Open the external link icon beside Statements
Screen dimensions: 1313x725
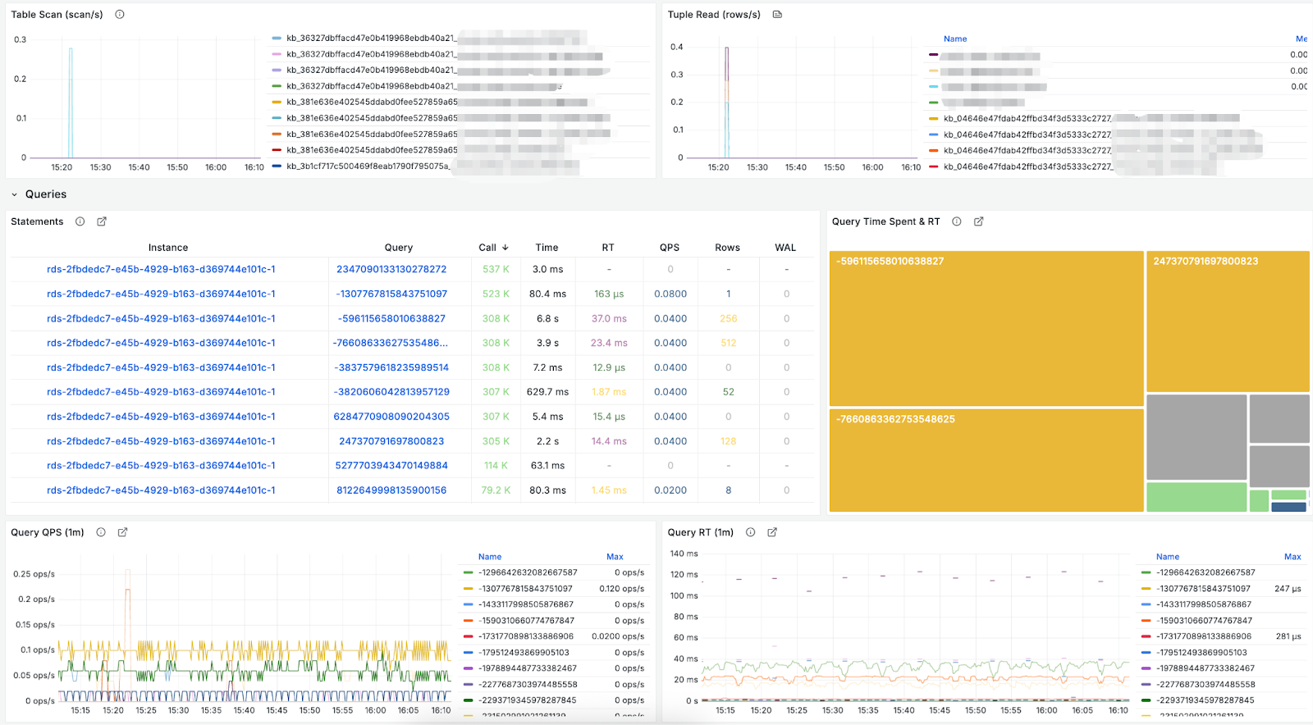tap(102, 221)
